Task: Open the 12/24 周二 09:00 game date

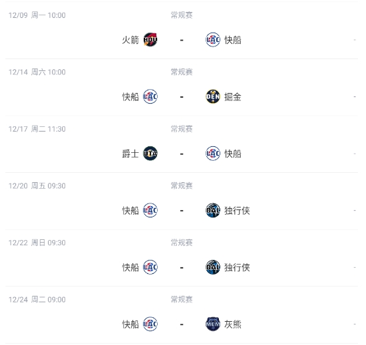Action: click(37, 300)
